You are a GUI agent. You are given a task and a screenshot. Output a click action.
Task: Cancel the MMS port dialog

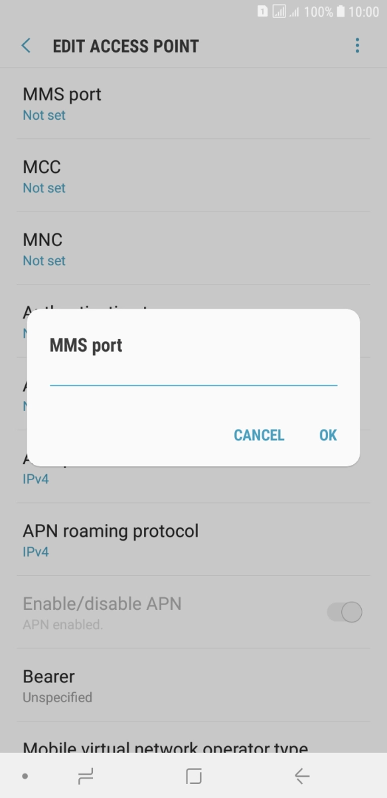(x=259, y=435)
